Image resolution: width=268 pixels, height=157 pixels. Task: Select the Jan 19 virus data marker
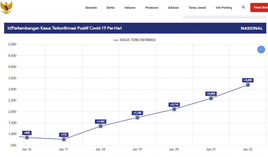coord(137,117)
